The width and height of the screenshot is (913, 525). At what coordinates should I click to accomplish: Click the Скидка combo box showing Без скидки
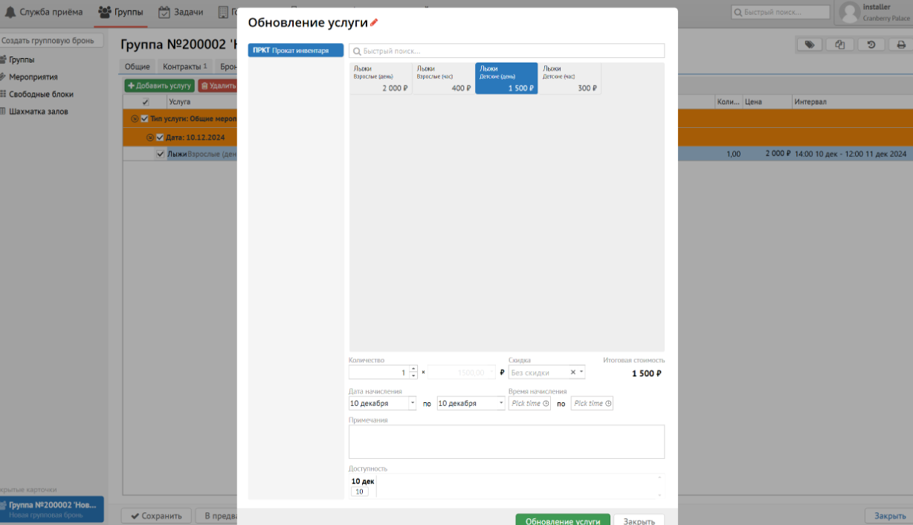[546, 373]
